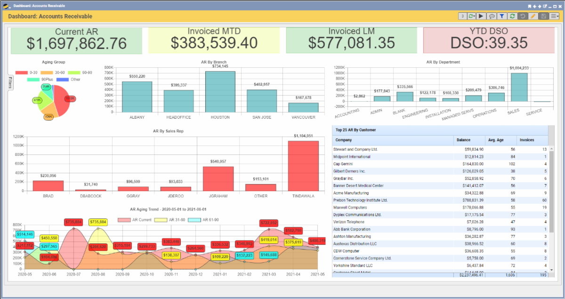Image resolution: width=565 pixels, height=299 pixels.
Task: Click the orange pencil edit icon
Action: pyautogui.click(x=533, y=16)
